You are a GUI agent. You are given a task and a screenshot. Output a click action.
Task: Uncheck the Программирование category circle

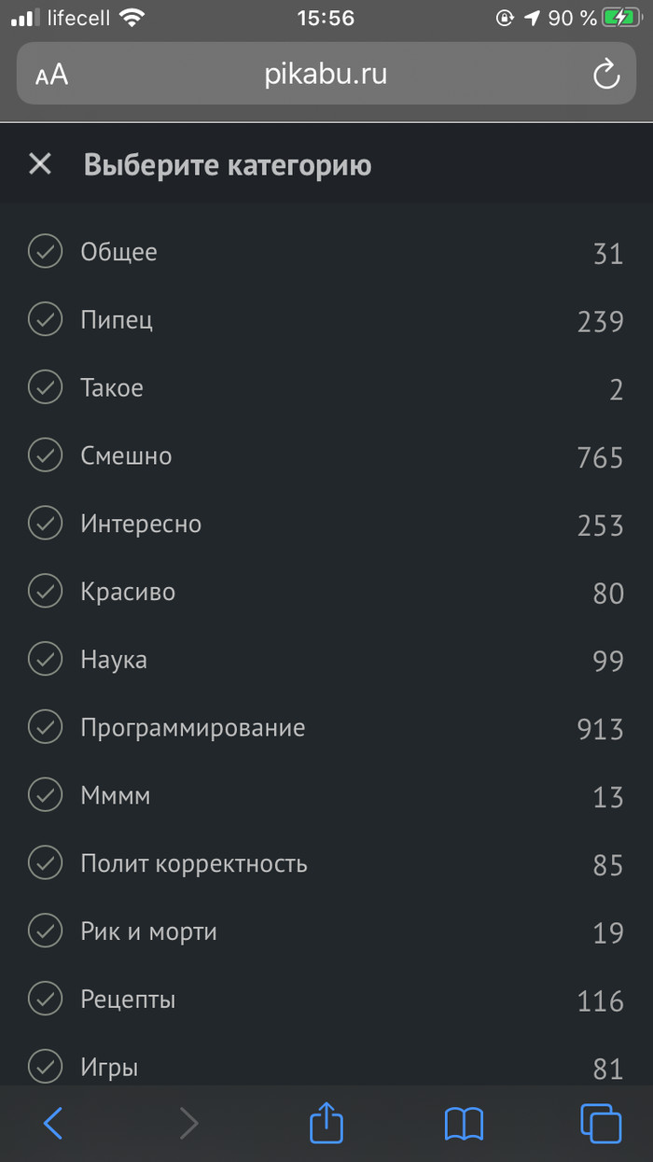[x=45, y=728]
